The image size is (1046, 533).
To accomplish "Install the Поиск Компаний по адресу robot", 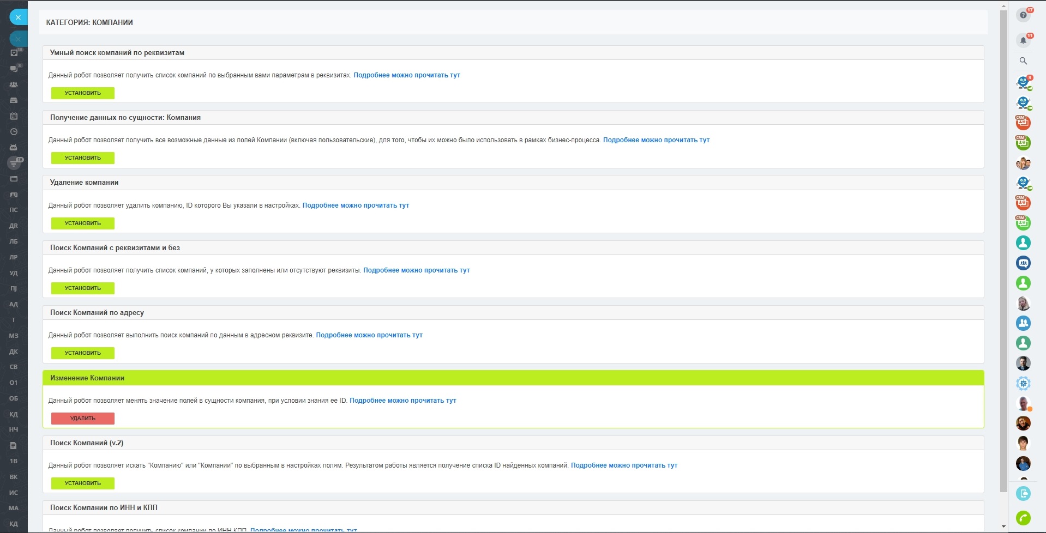I will click(83, 353).
